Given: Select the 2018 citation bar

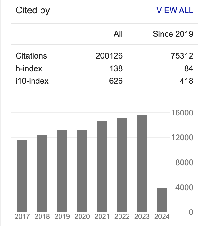Looking at the screenshot, I should (42, 173).
